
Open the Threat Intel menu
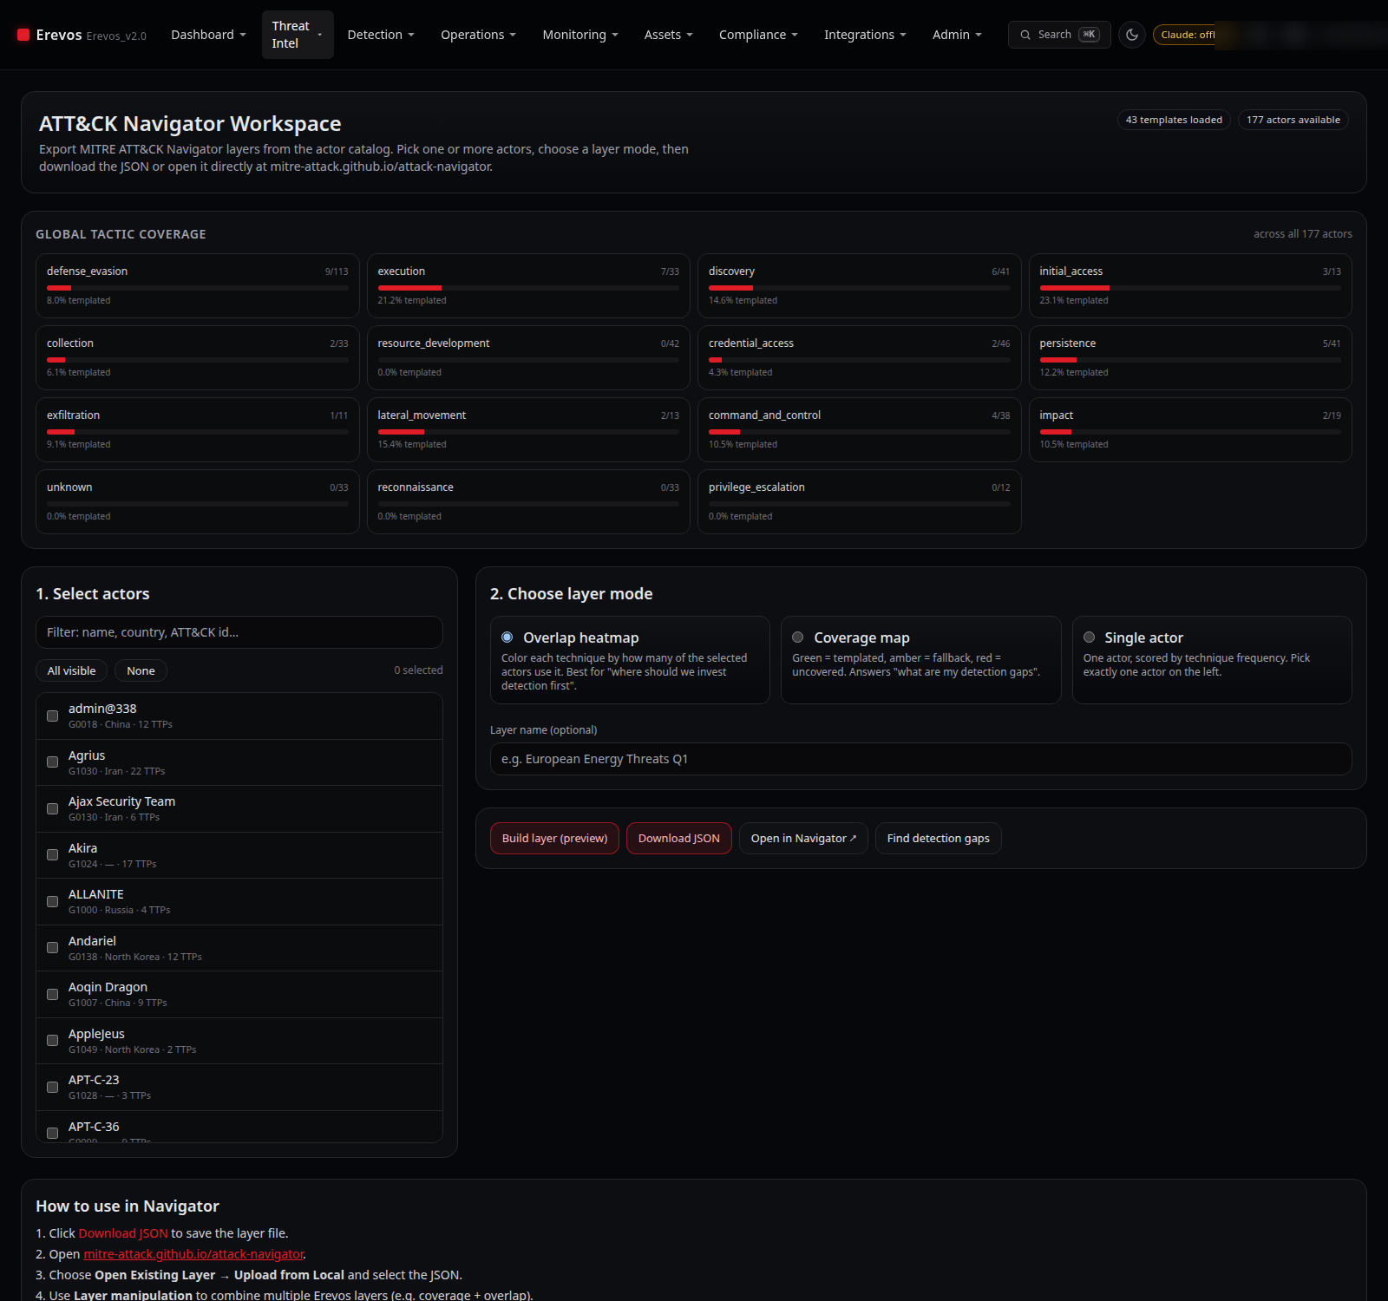(298, 35)
